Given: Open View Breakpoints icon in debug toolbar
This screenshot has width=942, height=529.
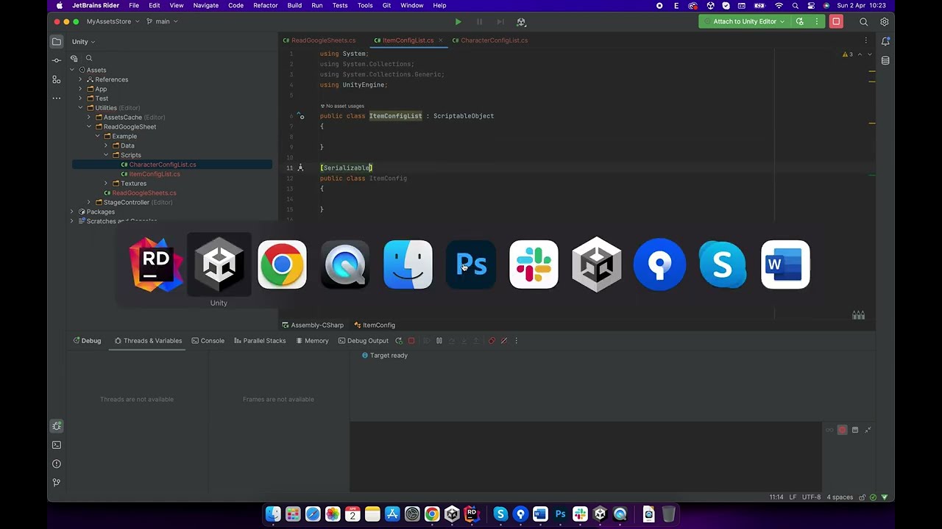Looking at the screenshot, I should pyautogui.click(x=492, y=341).
